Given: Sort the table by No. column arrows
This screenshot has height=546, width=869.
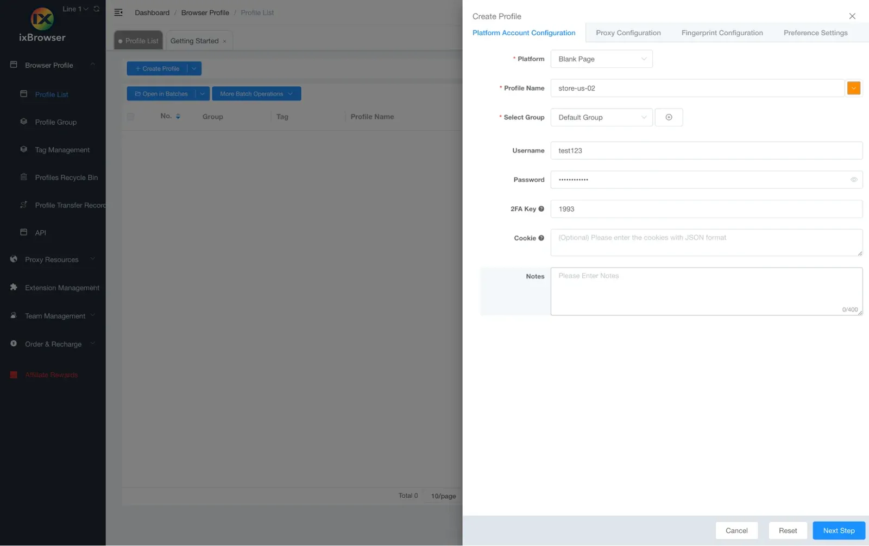Looking at the screenshot, I should pyautogui.click(x=178, y=117).
